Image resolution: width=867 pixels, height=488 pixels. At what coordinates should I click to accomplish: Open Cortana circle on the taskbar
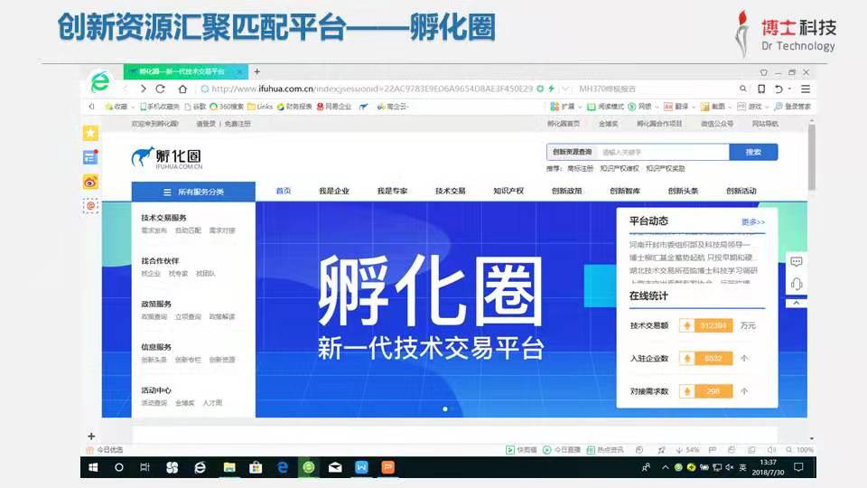[x=119, y=467]
